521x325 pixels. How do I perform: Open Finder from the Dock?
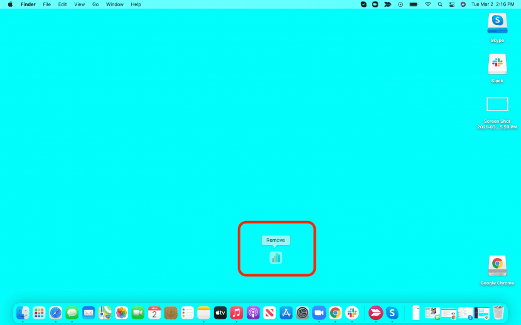[x=23, y=312]
